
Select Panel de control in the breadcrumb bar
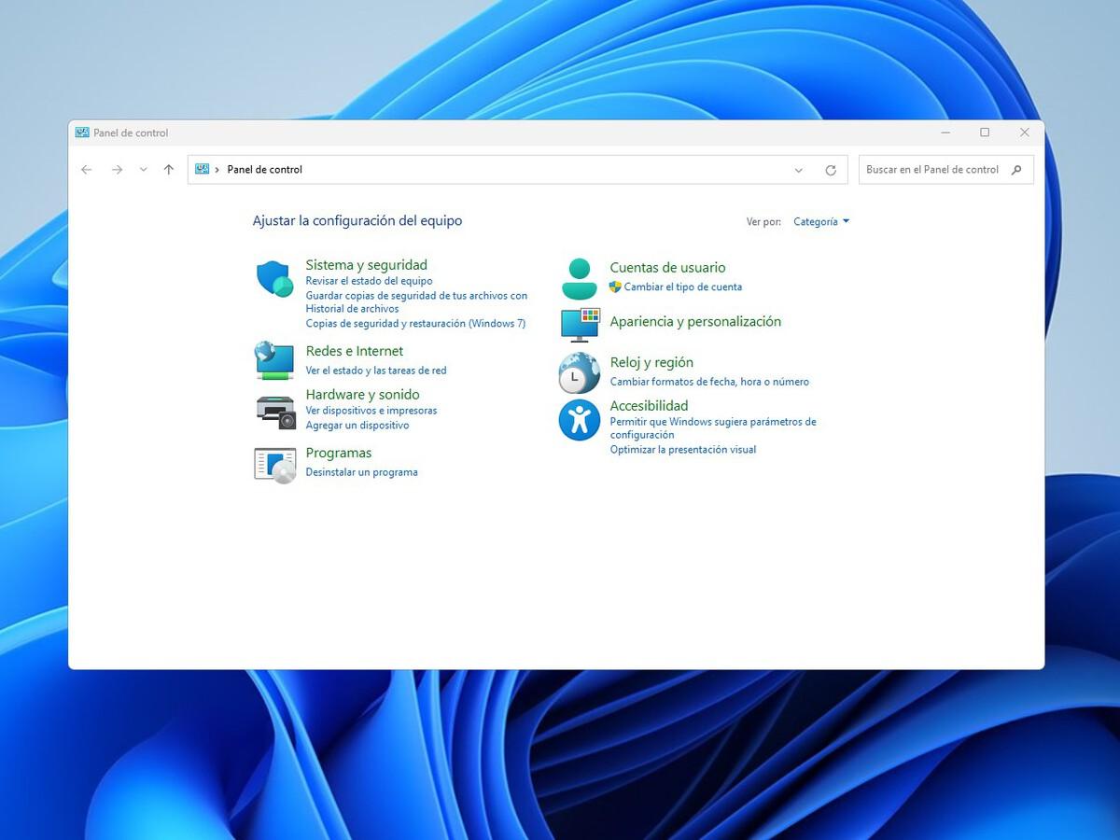pyautogui.click(x=264, y=169)
